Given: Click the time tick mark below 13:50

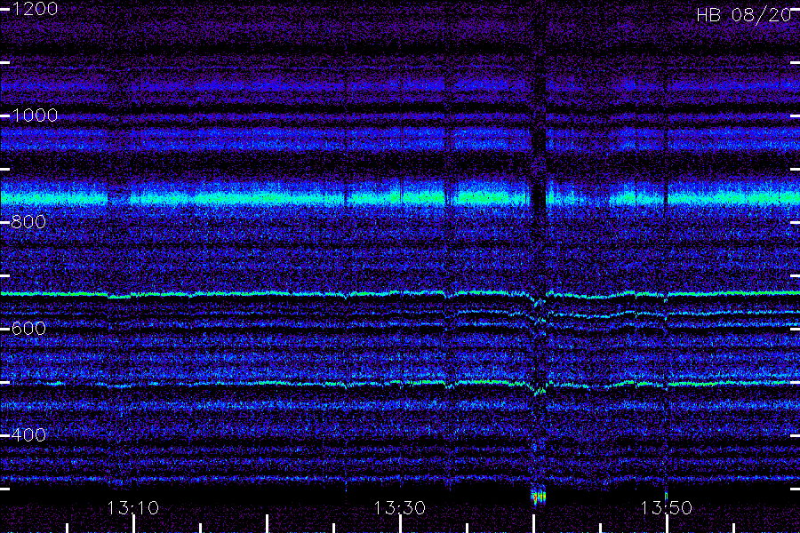Looking at the screenshot, I should [x=668, y=524].
